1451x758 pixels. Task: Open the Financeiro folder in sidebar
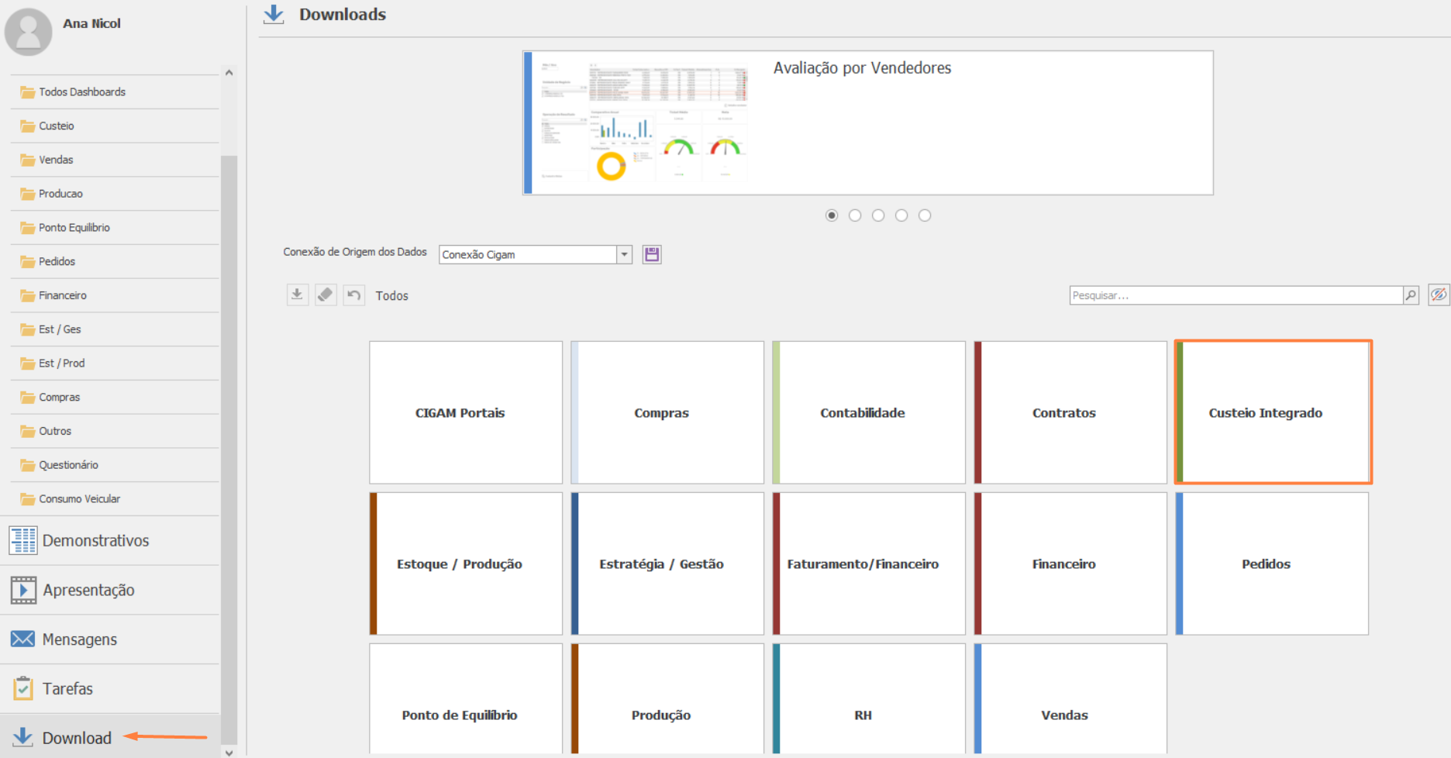click(115, 295)
